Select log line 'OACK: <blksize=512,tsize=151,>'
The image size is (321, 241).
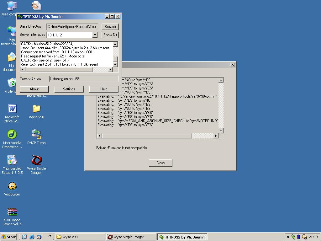(45, 60)
